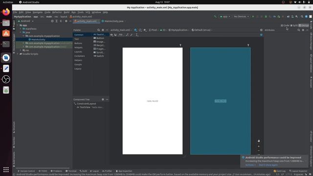Open Component Tree settings gear

click(103, 99)
